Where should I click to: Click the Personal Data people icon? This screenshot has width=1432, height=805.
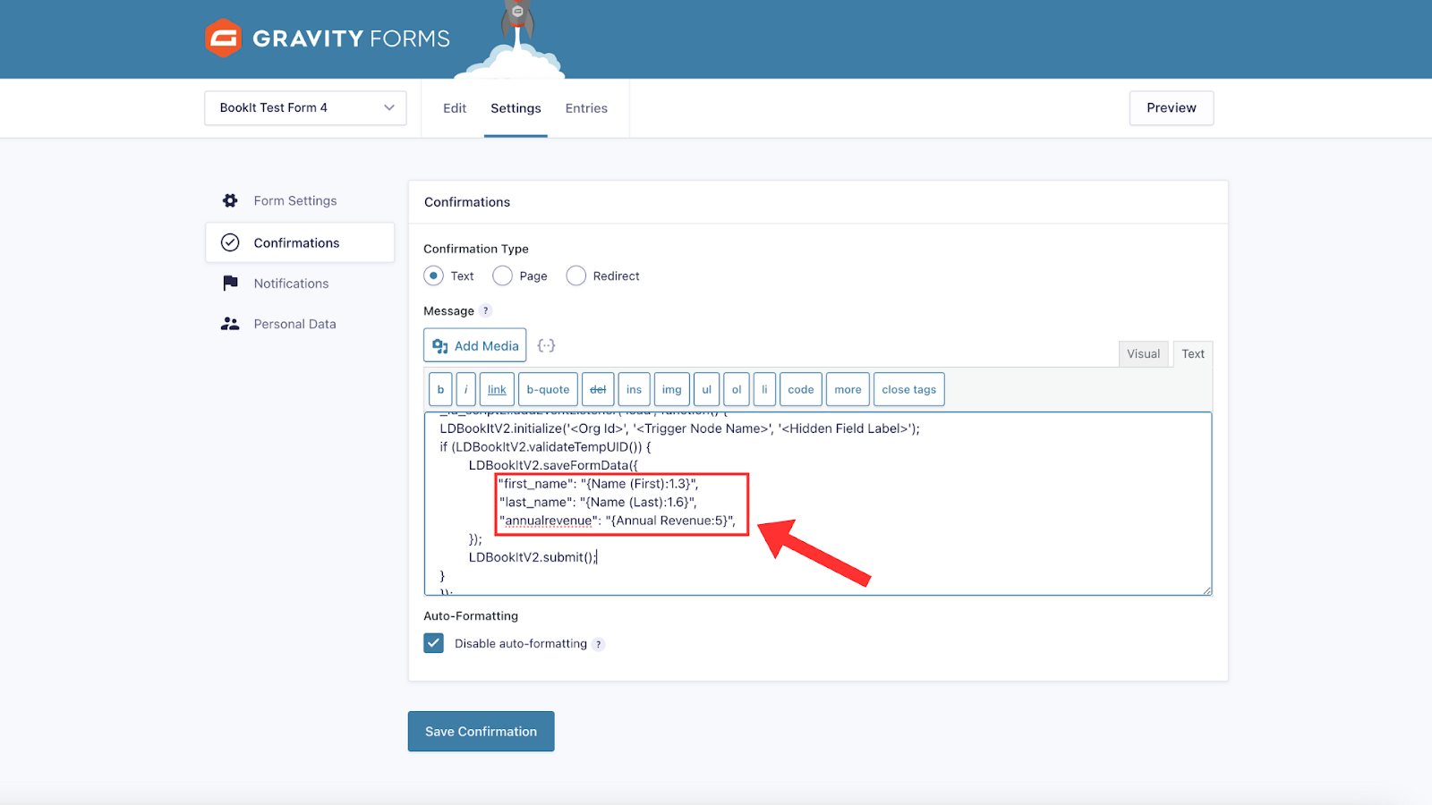pos(230,324)
